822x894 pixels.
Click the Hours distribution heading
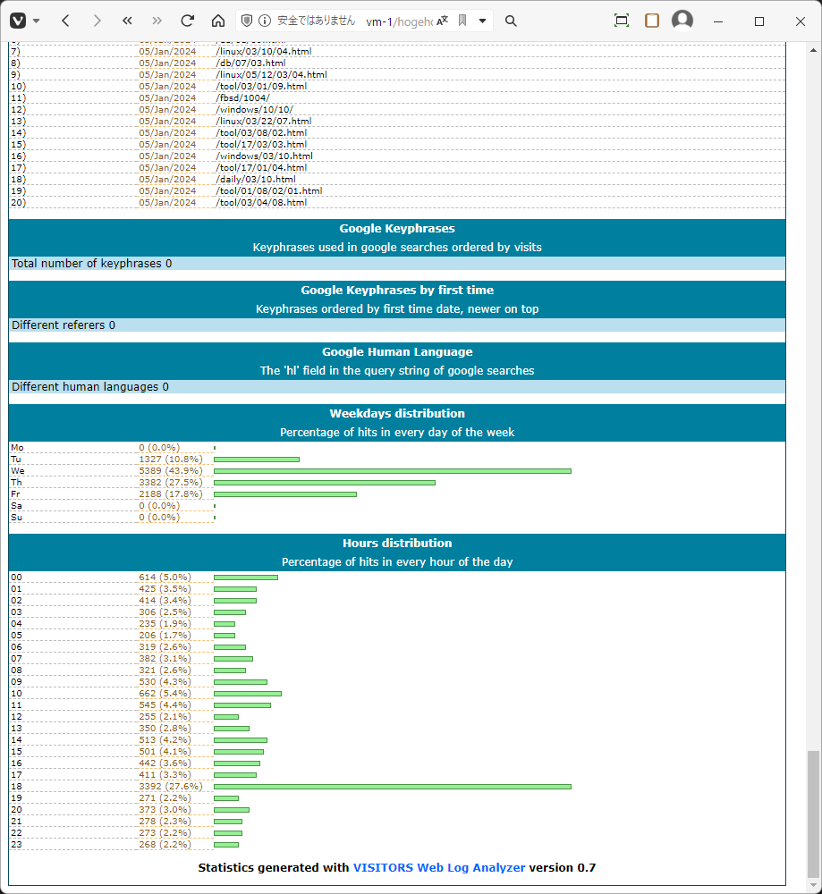coord(397,544)
